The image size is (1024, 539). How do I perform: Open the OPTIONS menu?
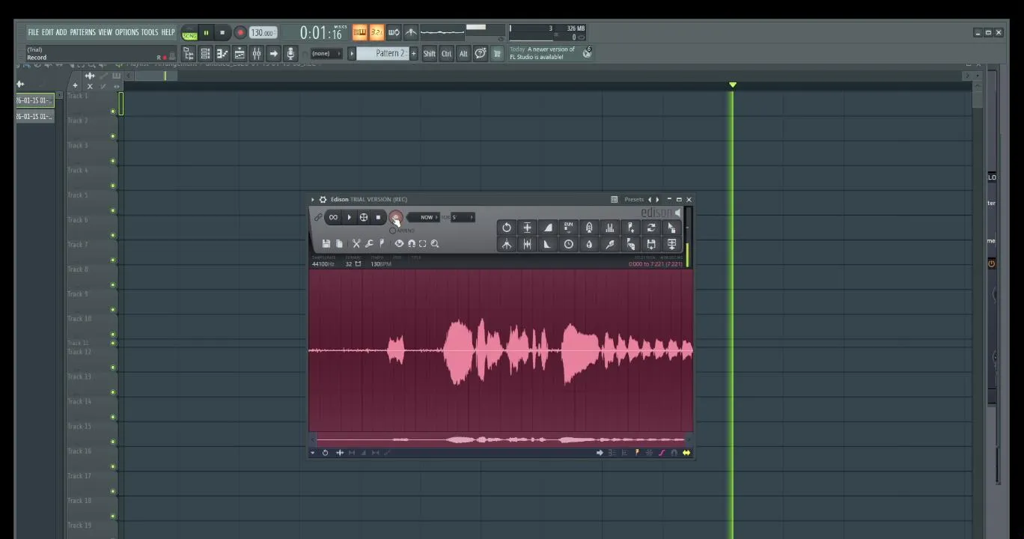[x=127, y=32]
